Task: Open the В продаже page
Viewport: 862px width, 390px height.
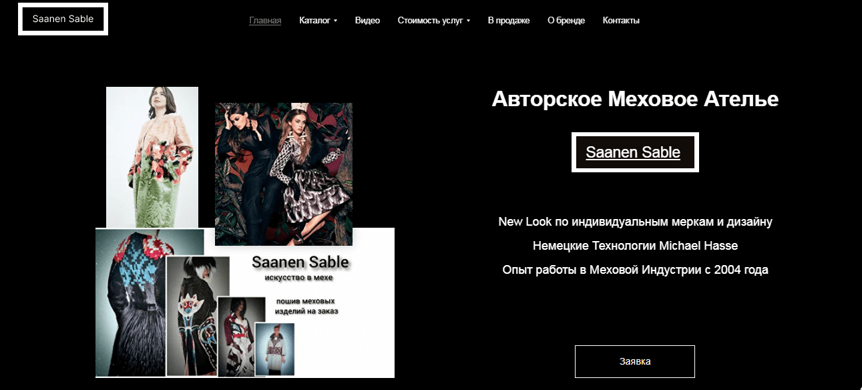Action: point(509,21)
